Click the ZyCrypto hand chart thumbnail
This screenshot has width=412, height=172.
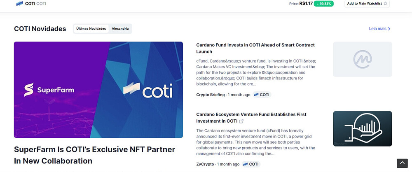[362, 129]
